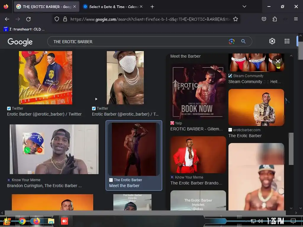Close the Select a Date & Time tab
303x227 pixels.
141,7
